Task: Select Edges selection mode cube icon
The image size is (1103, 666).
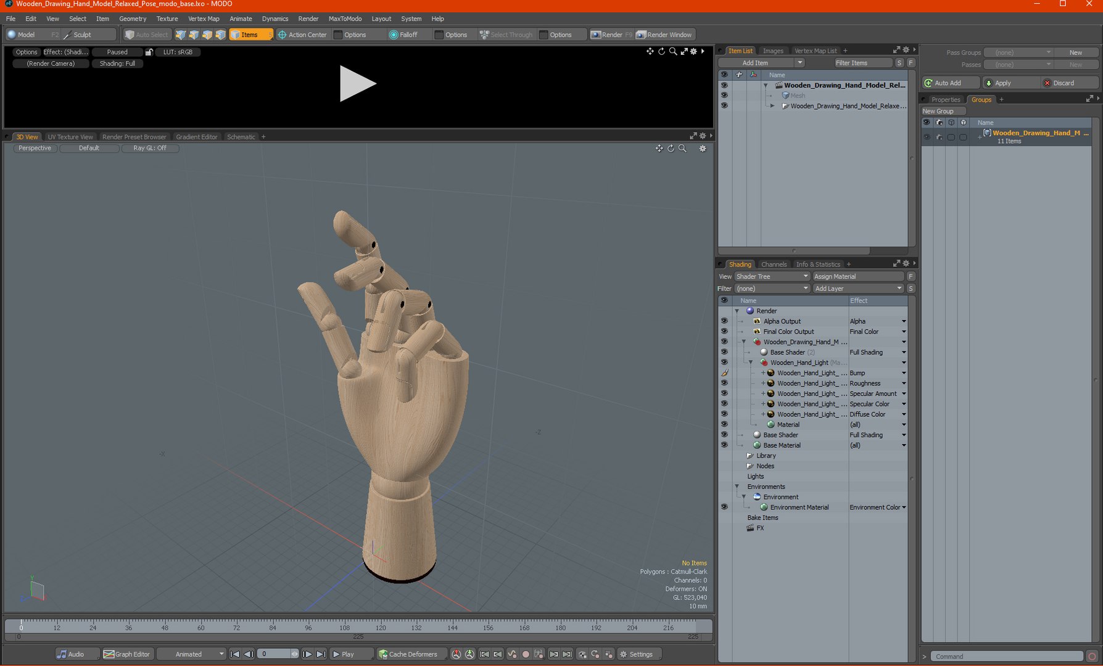Action: tap(194, 35)
